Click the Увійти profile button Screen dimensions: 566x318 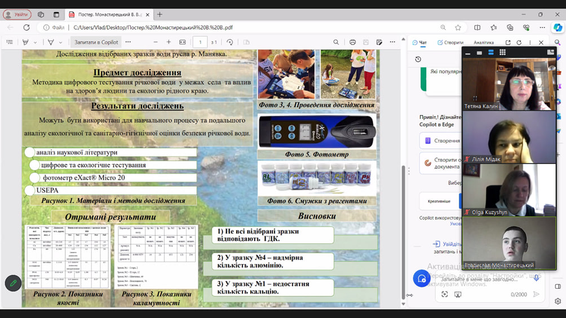click(17, 15)
